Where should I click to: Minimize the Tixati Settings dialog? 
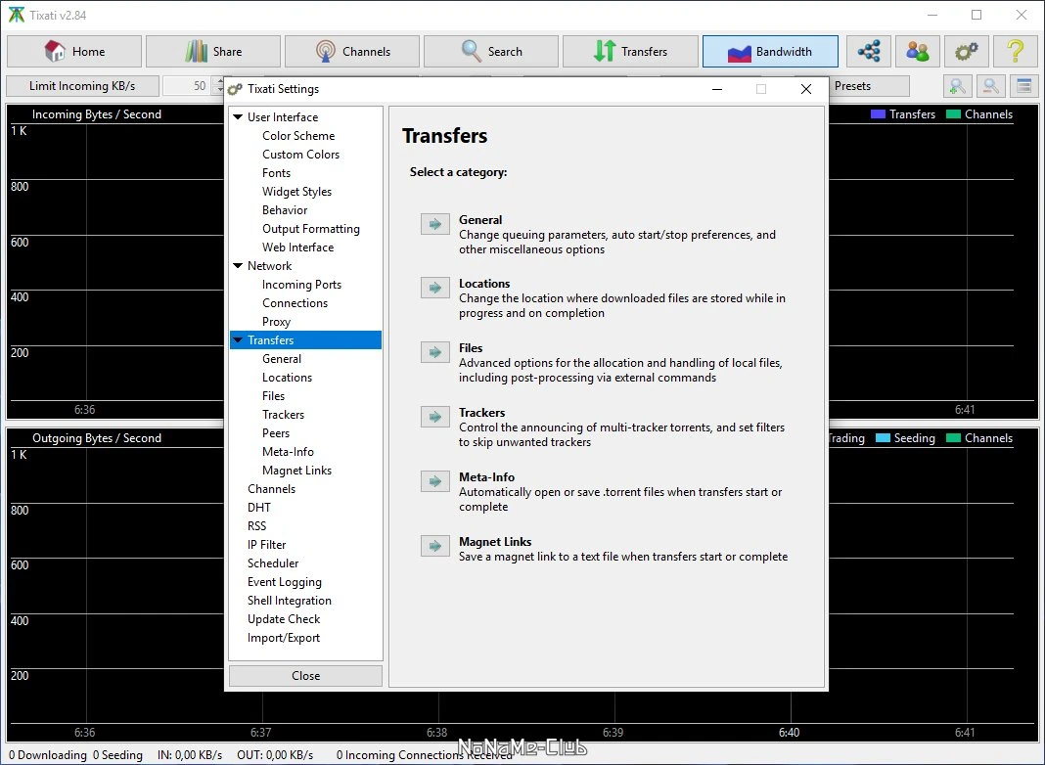click(717, 89)
